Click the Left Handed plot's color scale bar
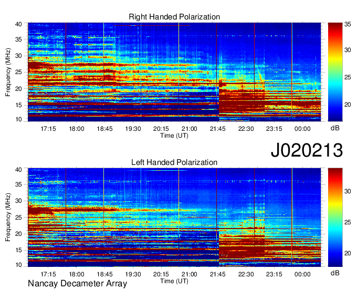 coord(335,217)
